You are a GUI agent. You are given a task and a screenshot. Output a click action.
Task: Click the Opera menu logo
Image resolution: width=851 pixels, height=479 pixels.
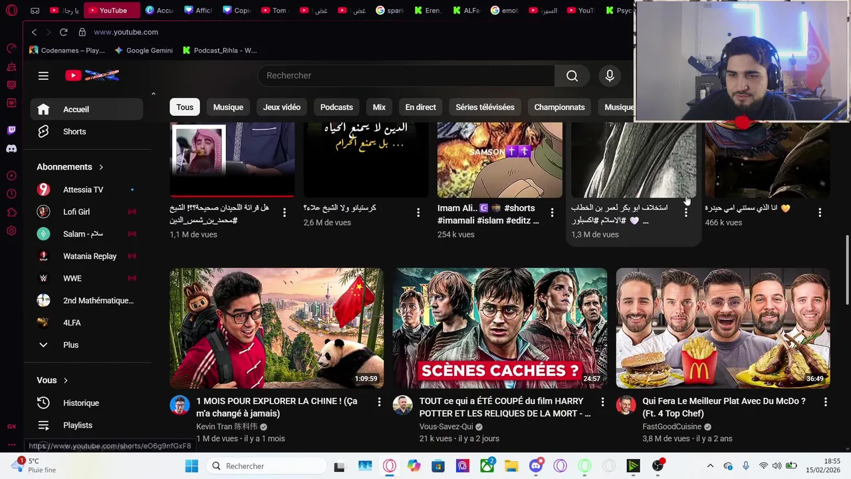11,11
